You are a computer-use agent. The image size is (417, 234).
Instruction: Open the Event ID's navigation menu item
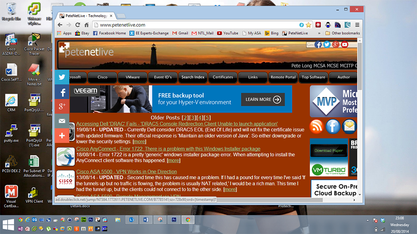tap(163, 77)
